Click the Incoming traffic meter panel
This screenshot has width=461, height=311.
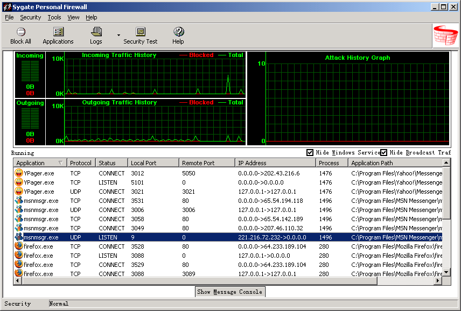tap(30, 75)
